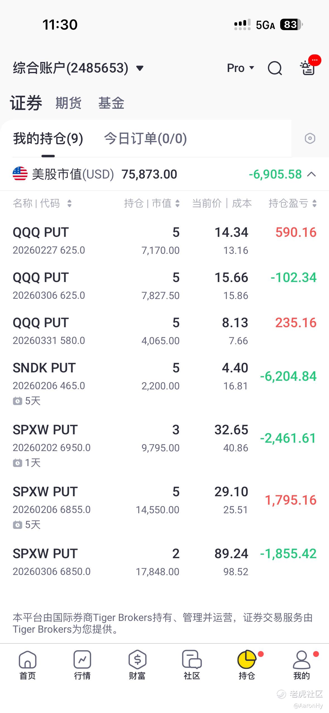Open the search magnifier icon
329x713 pixels.
[275, 68]
